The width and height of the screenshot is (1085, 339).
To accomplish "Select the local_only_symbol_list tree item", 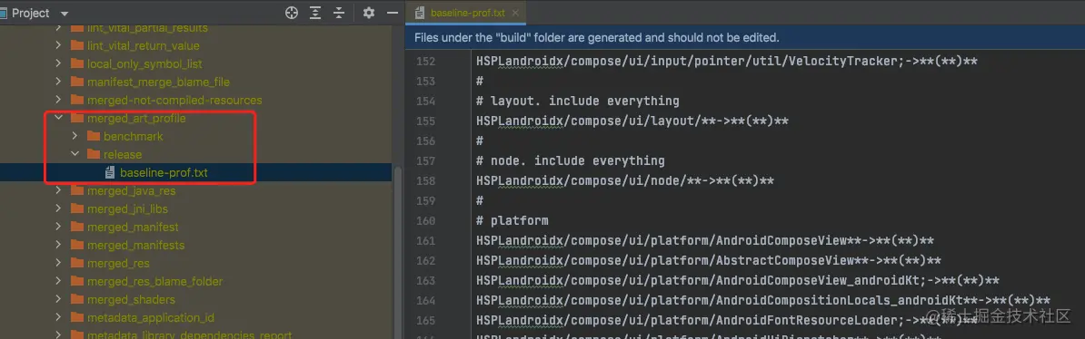I will [x=144, y=63].
